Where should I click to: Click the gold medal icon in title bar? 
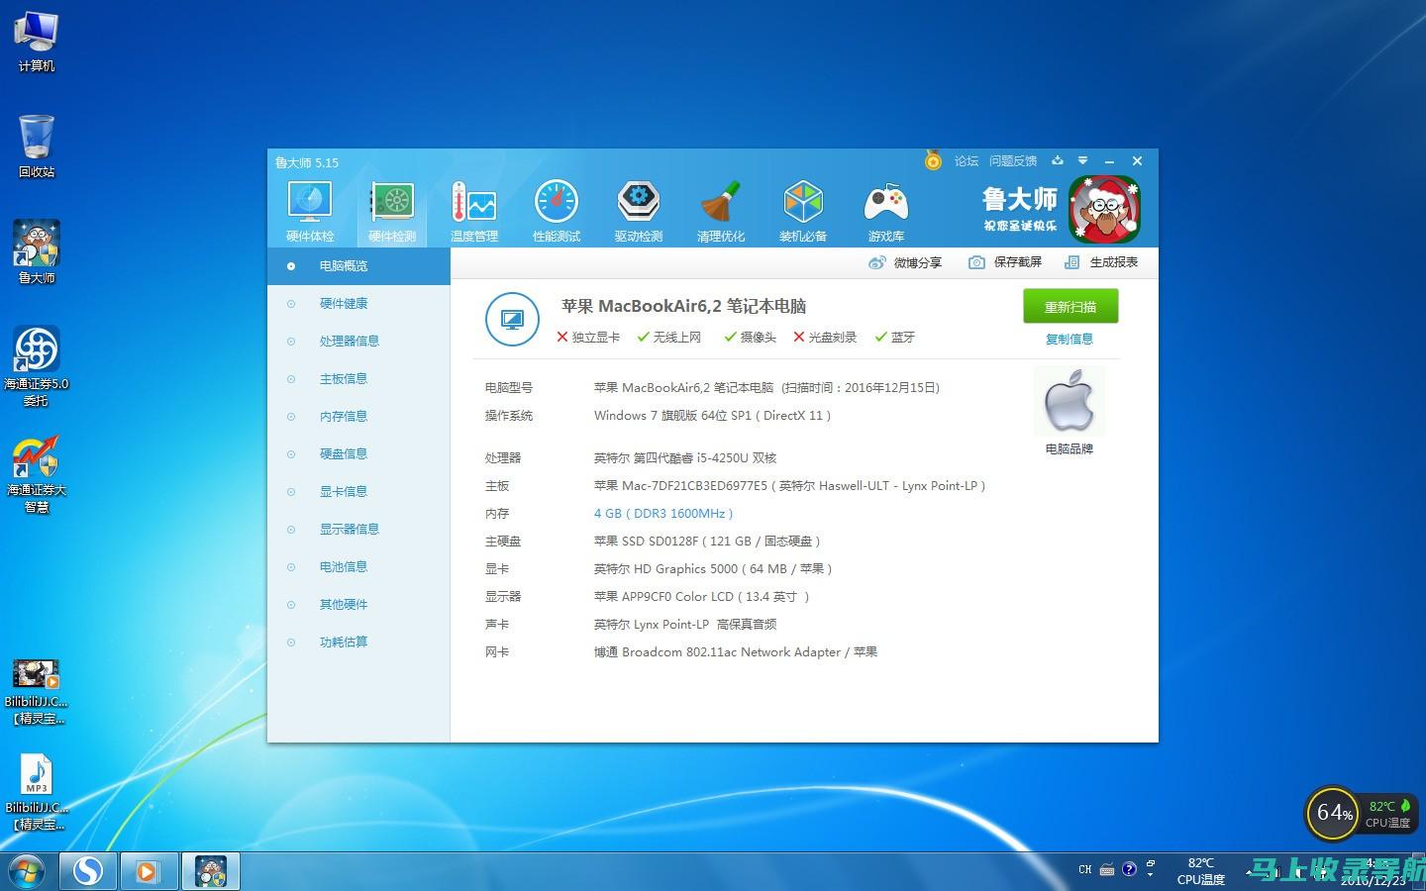pos(933,160)
